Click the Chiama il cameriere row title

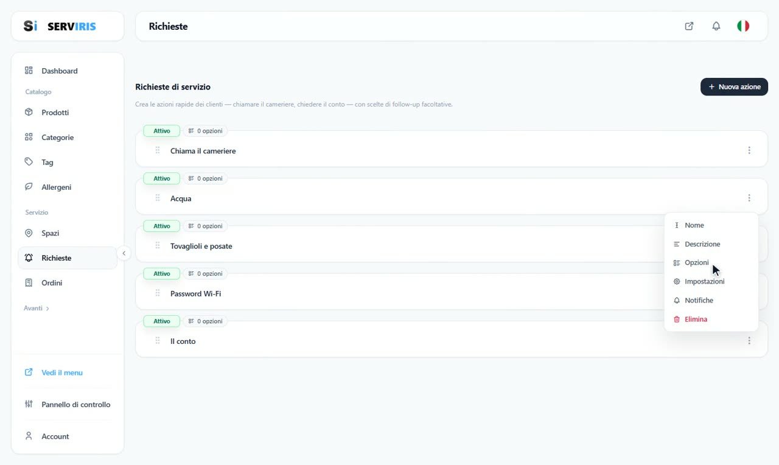click(203, 151)
